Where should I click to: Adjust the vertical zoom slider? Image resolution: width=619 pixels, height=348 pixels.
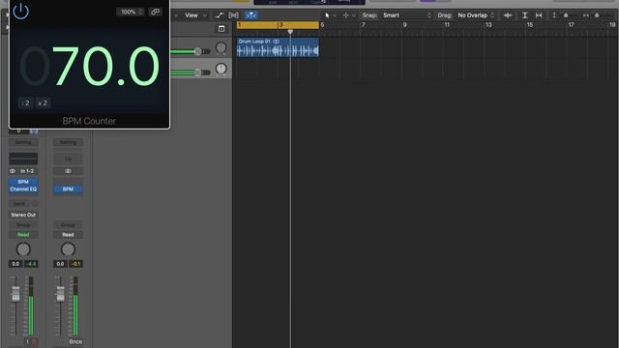click(x=567, y=15)
